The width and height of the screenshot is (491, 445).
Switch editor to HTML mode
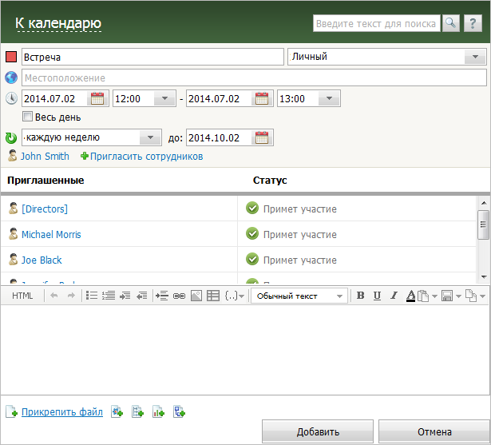[x=22, y=296]
